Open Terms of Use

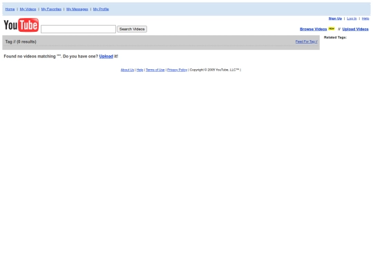[x=155, y=70]
